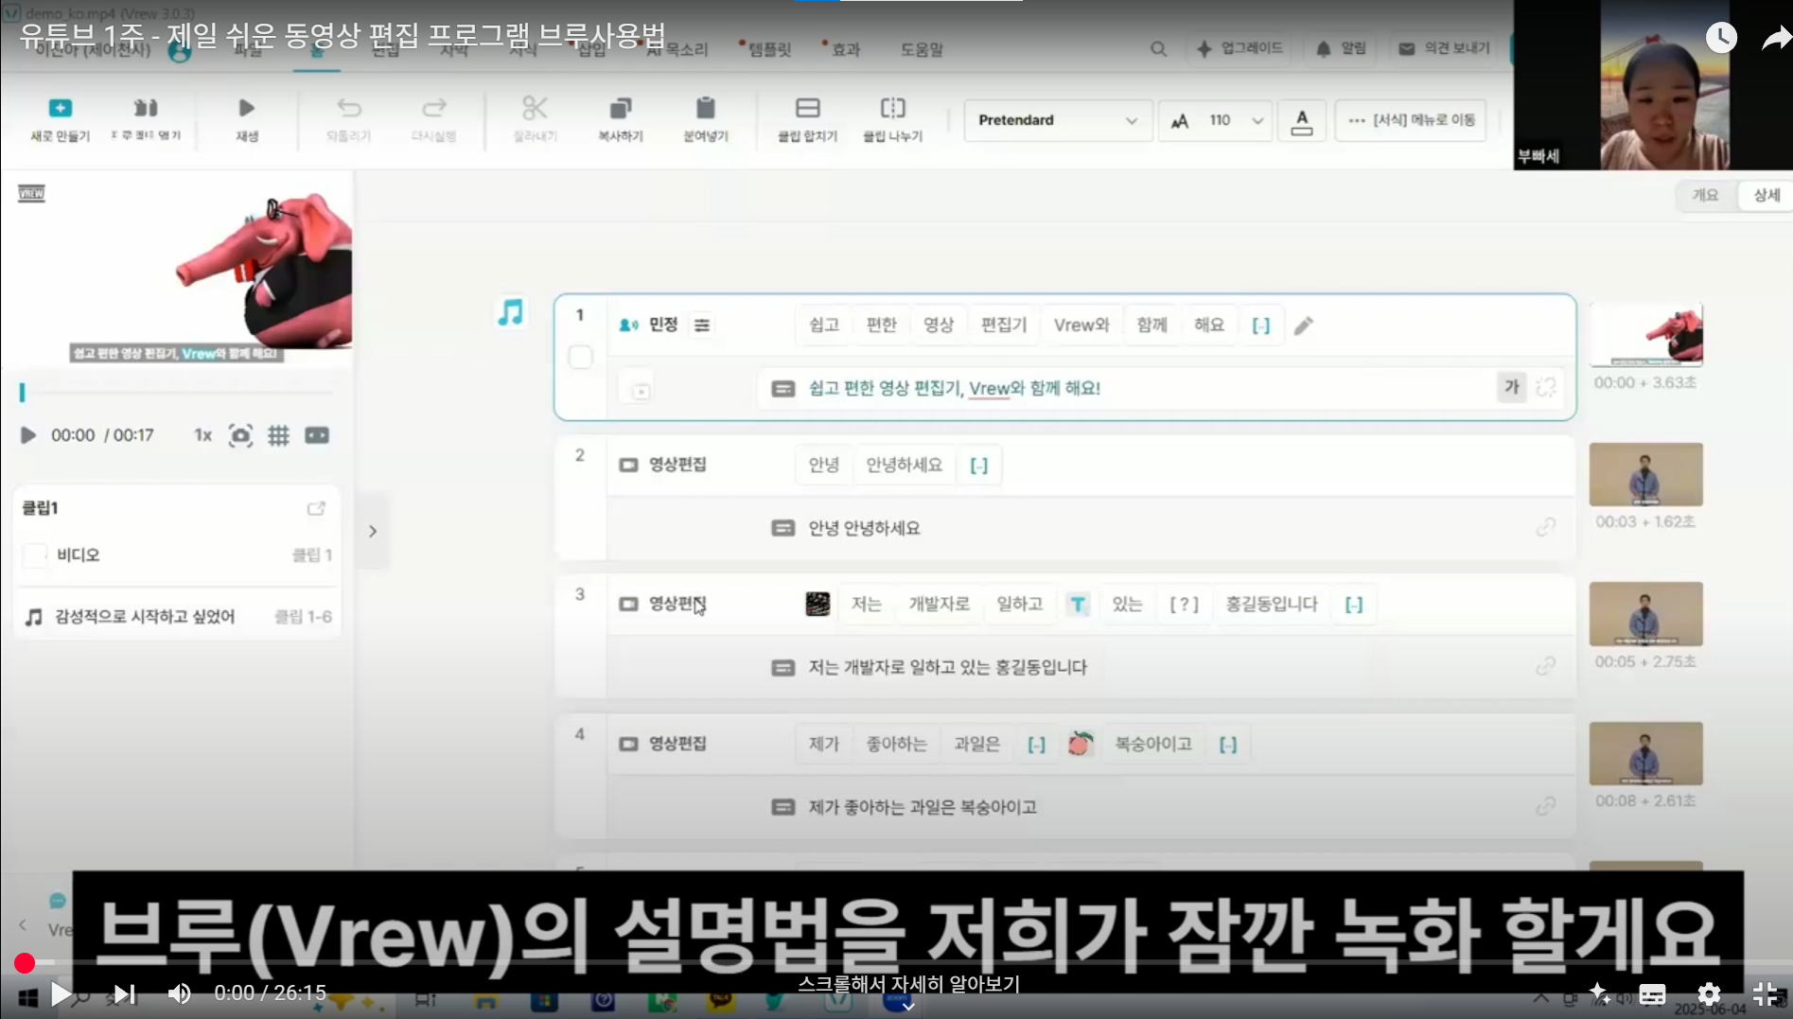Open the Pretendard font dropdown
The image size is (1793, 1019).
[x=1058, y=120]
